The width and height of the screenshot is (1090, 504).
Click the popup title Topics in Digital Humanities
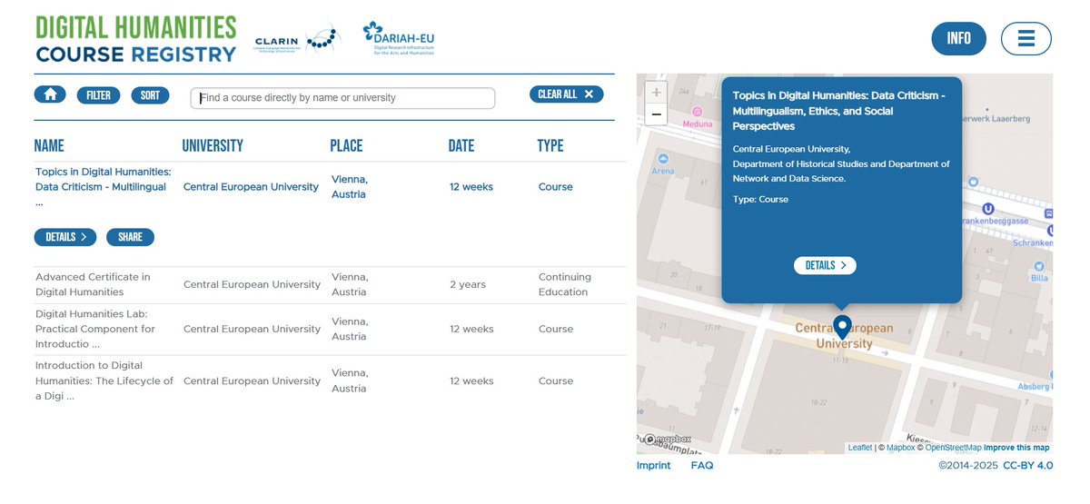[839, 111]
